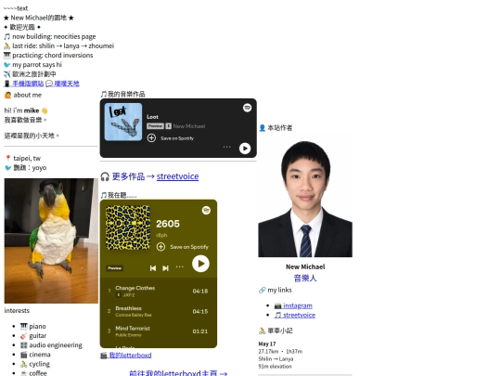Click the 'audio engineering' interest item
Viewport: 501px width, 376px height.
click(51, 345)
